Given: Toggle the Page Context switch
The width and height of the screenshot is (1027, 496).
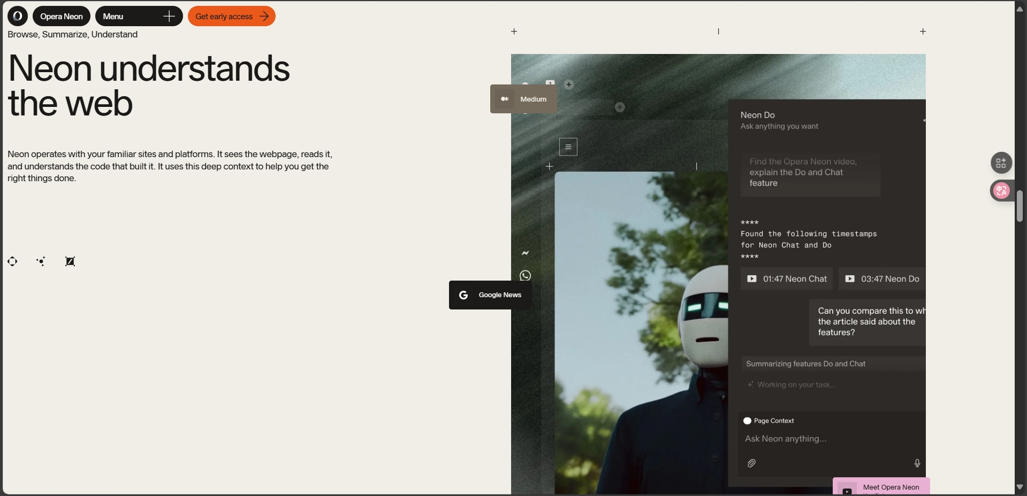Looking at the screenshot, I should click(x=748, y=421).
